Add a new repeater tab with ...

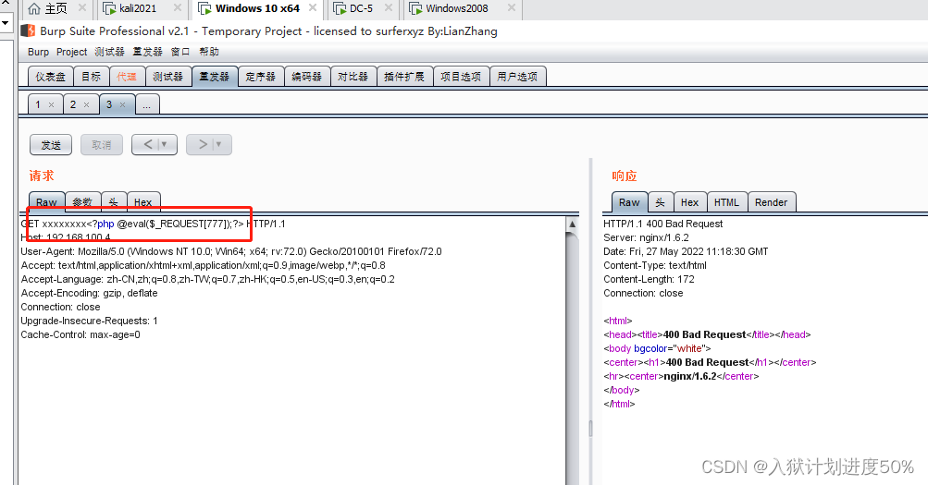coord(147,105)
